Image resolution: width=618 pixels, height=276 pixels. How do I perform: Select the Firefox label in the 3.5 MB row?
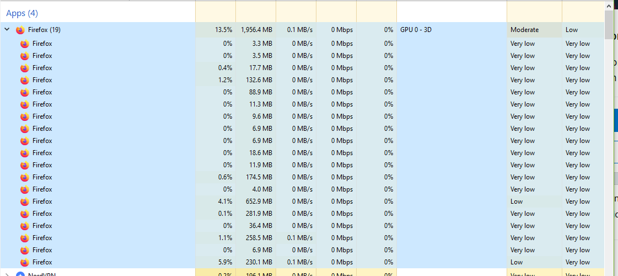(x=42, y=56)
